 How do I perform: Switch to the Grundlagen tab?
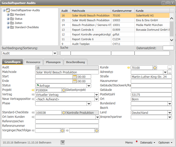(x=12, y=62)
